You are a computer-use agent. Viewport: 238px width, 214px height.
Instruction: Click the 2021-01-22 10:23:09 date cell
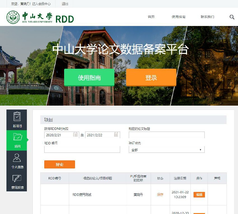pyautogui.click(x=180, y=194)
